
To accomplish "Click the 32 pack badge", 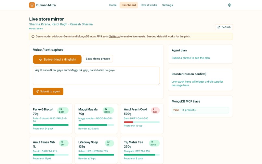I will coord(108,110).
